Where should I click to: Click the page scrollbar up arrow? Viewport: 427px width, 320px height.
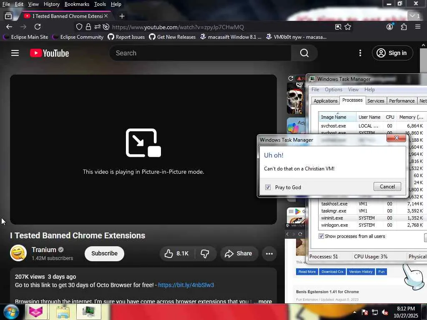[x=424, y=45]
